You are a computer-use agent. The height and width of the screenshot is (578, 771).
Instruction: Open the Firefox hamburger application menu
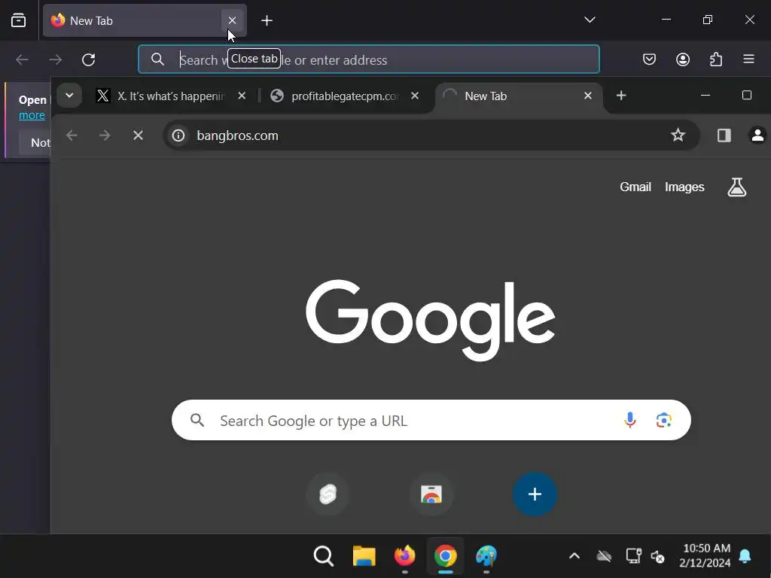[x=749, y=59]
